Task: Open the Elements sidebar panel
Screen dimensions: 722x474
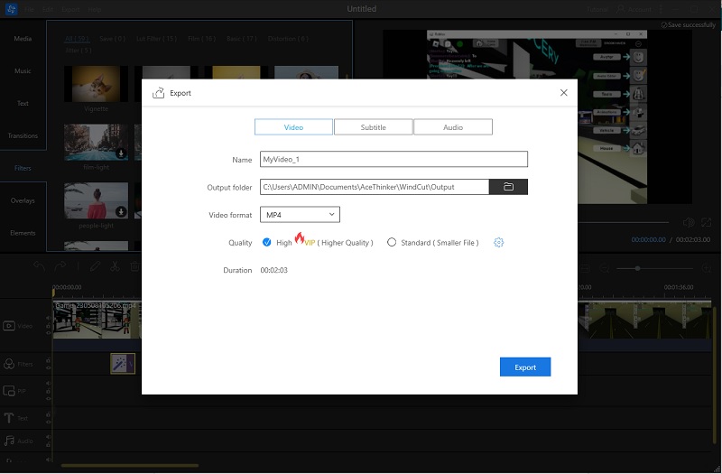Action: pyautogui.click(x=23, y=233)
